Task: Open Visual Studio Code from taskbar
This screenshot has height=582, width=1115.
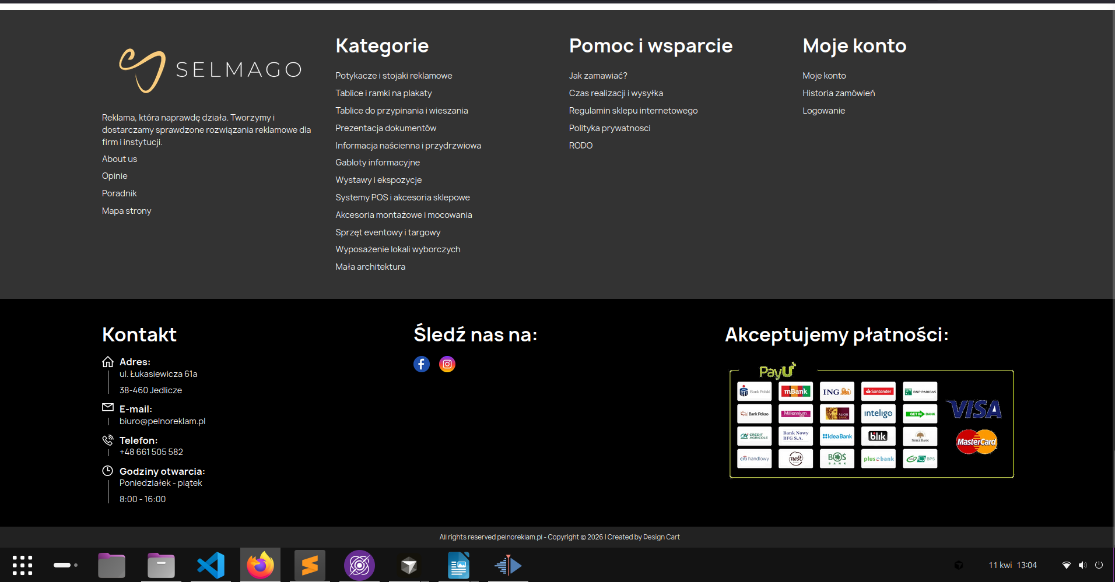Action: 211,565
